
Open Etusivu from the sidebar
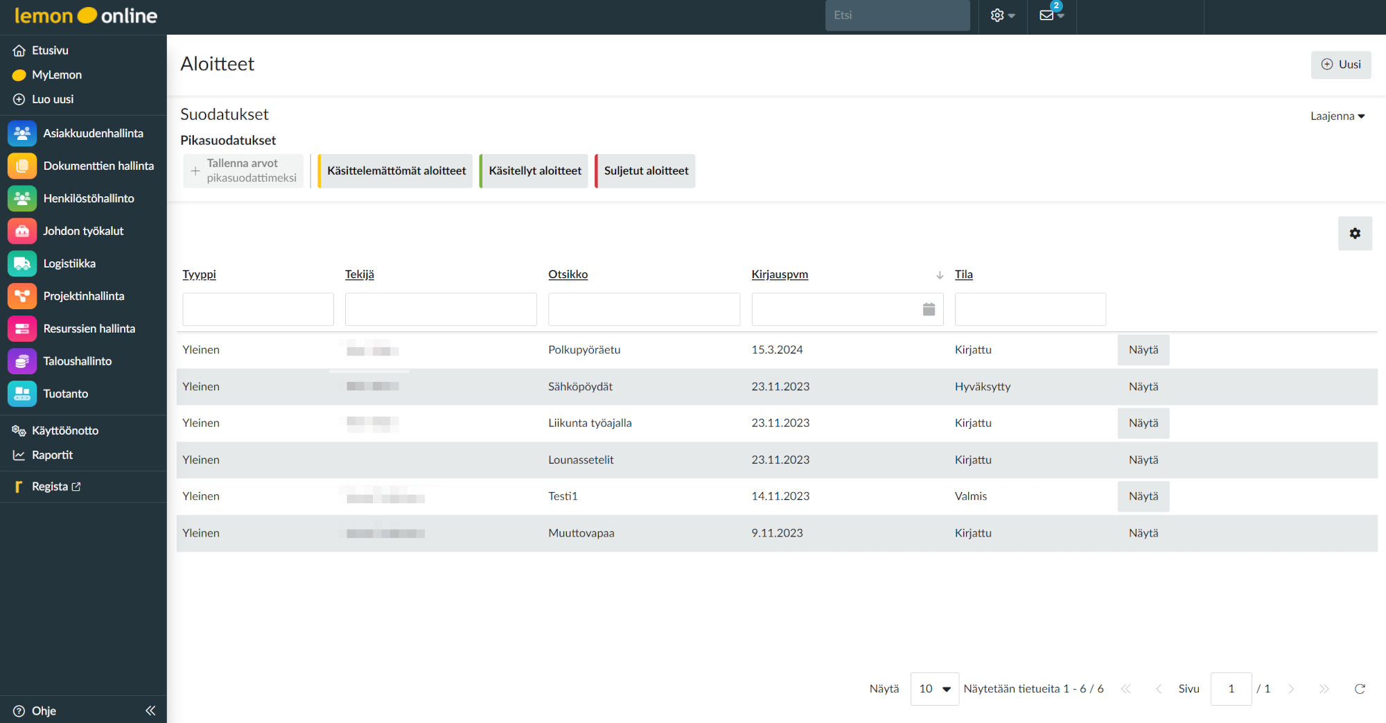[x=50, y=51]
